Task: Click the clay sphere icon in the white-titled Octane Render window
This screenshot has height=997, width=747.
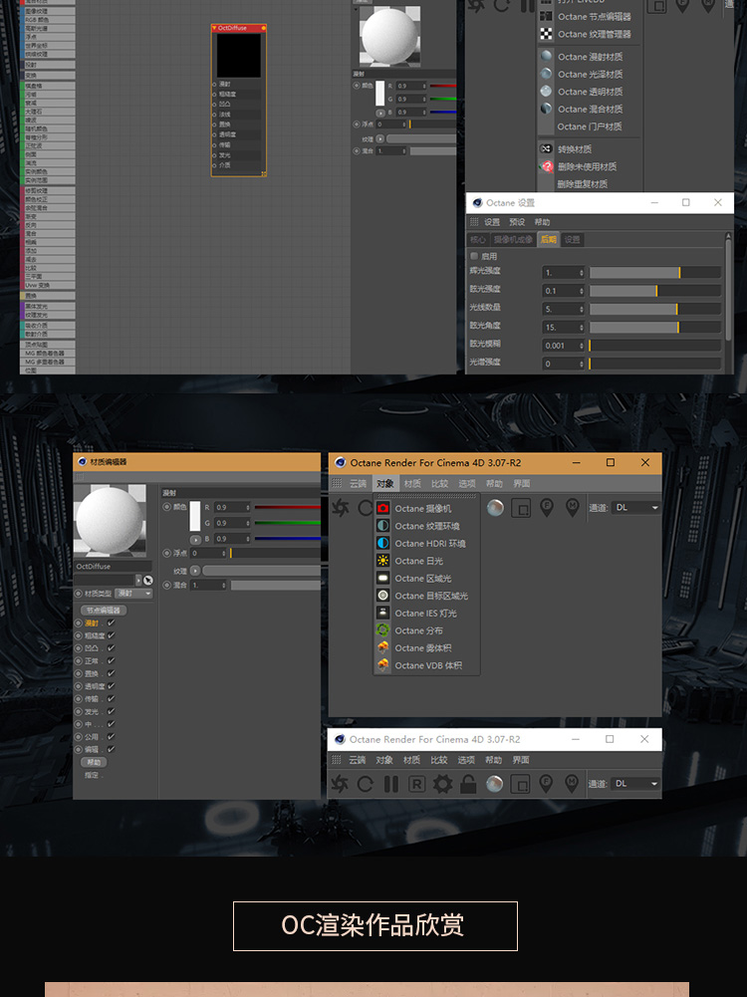Action: [495, 784]
